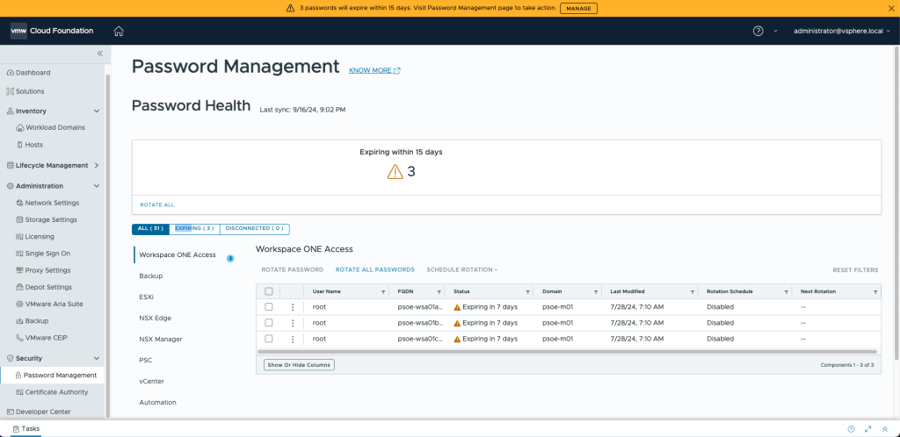The height and width of the screenshot is (437, 900).
Task: Open the Help icon in the header
Action: click(758, 31)
